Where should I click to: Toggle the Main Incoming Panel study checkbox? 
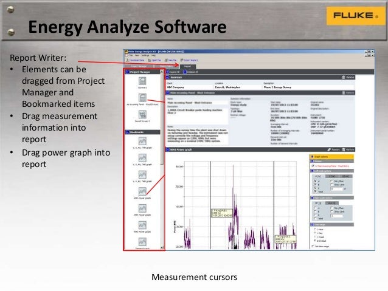(x=313, y=166)
